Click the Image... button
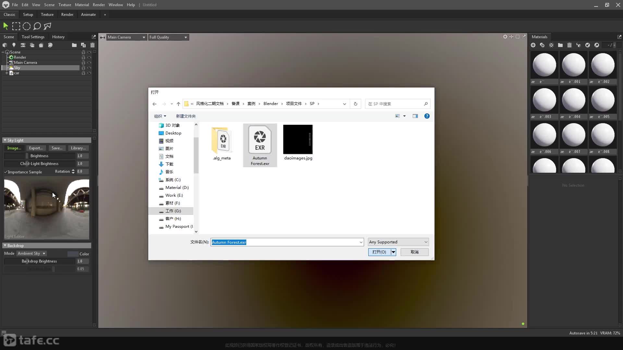 click(x=14, y=148)
